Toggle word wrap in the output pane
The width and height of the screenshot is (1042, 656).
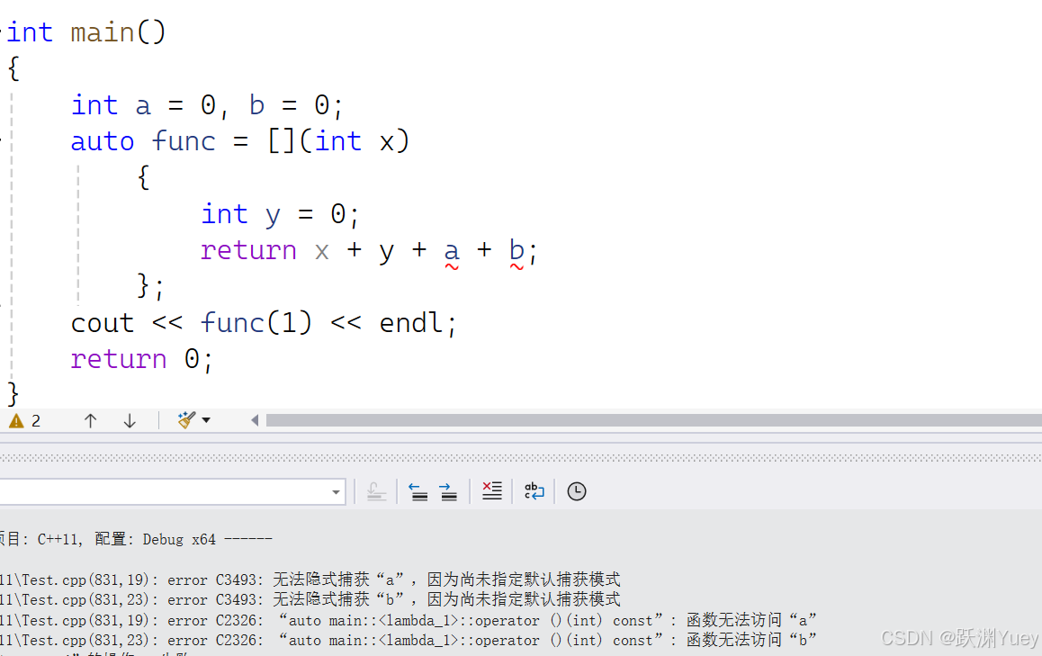[x=534, y=491]
